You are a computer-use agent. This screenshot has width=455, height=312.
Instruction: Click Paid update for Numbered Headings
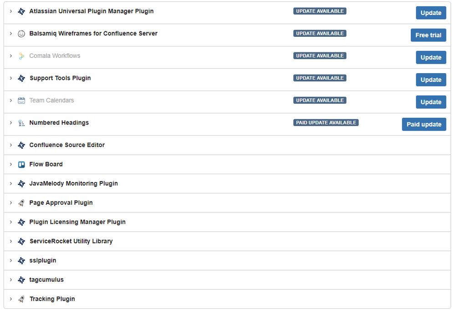(424, 124)
